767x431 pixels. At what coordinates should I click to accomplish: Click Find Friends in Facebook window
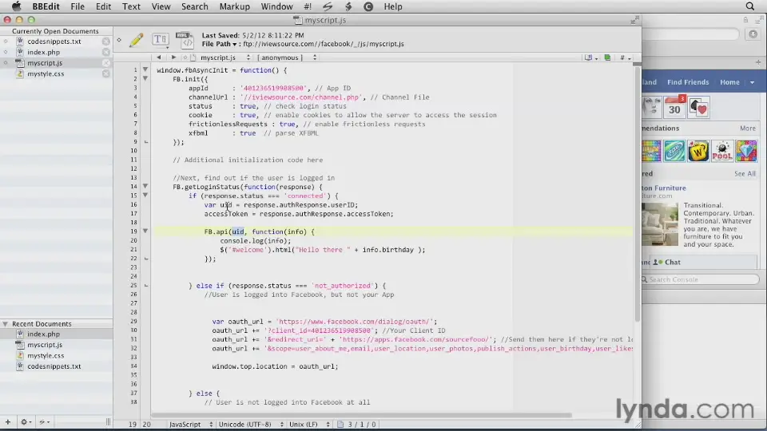point(688,82)
